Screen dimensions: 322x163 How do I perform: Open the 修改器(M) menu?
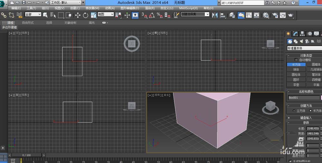coord(92,8)
